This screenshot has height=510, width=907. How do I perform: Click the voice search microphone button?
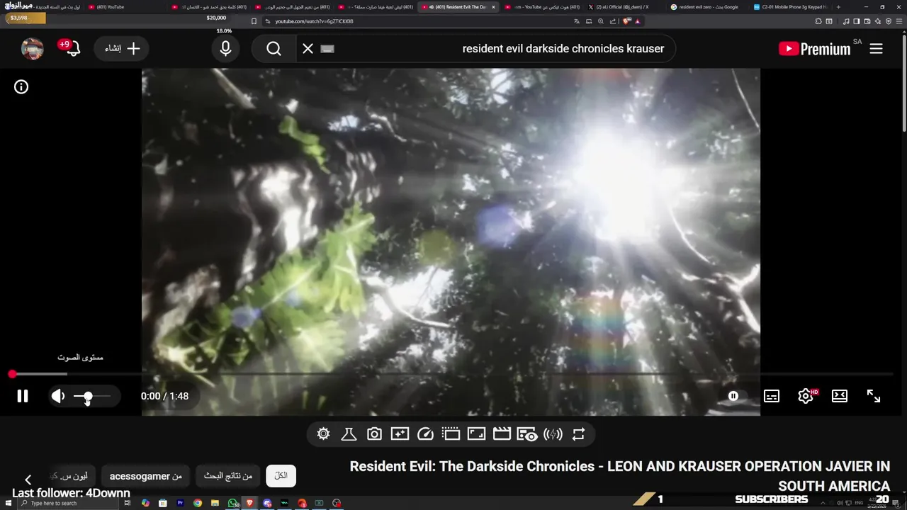pos(225,49)
